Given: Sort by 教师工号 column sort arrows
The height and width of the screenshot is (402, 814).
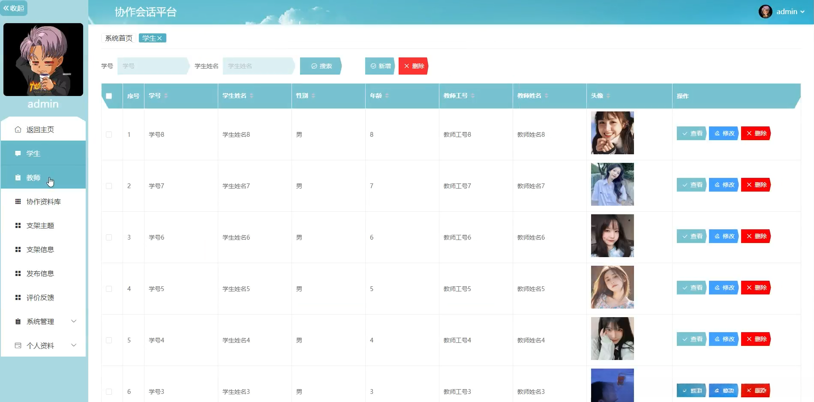Looking at the screenshot, I should (473, 96).
